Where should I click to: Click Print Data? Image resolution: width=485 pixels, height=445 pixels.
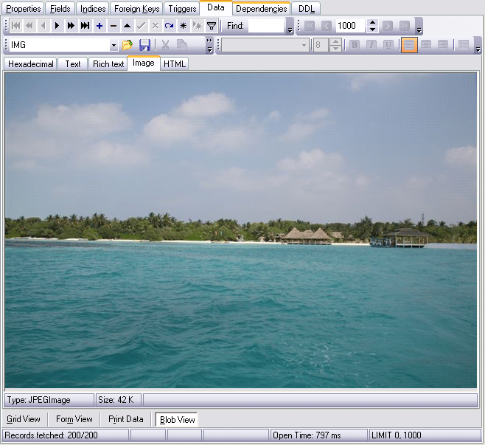pyautogui.click(x=125, y=419)
